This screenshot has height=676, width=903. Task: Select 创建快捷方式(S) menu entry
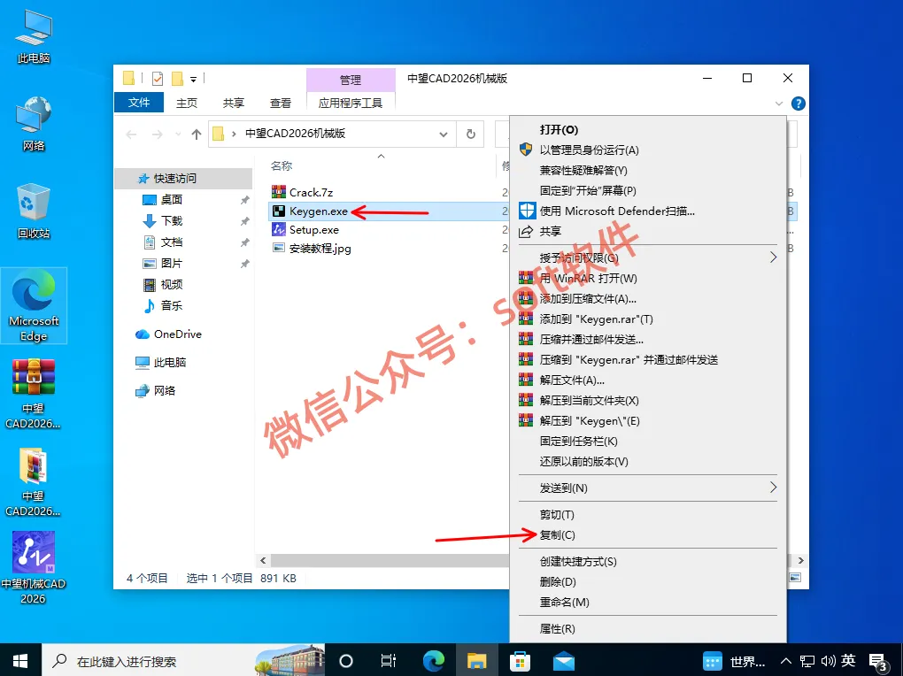(648, 561)
